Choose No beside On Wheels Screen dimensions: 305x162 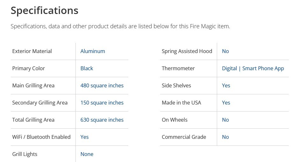pyautogui.click(x=225, y=120)
